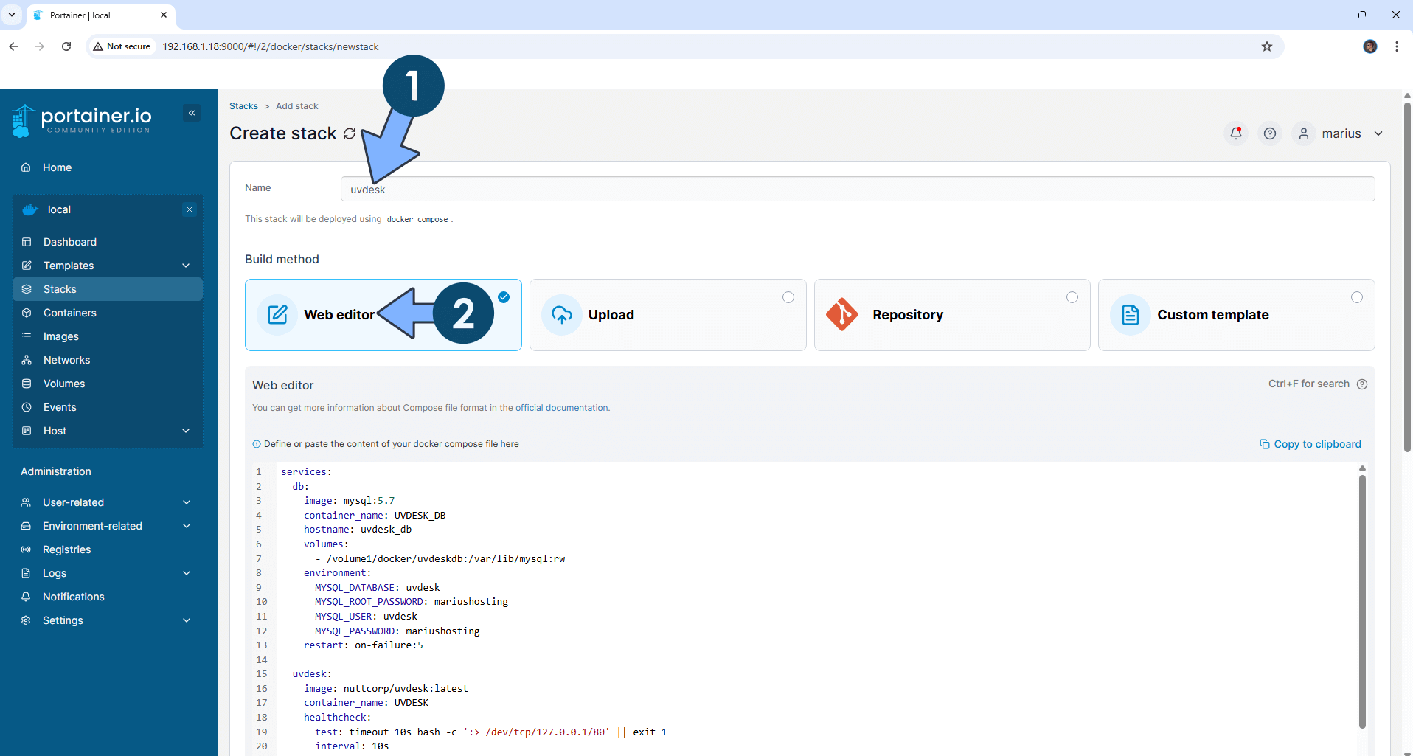
Task: Collapse the sidebar with double-chevron button
Action: pos(192,113)
